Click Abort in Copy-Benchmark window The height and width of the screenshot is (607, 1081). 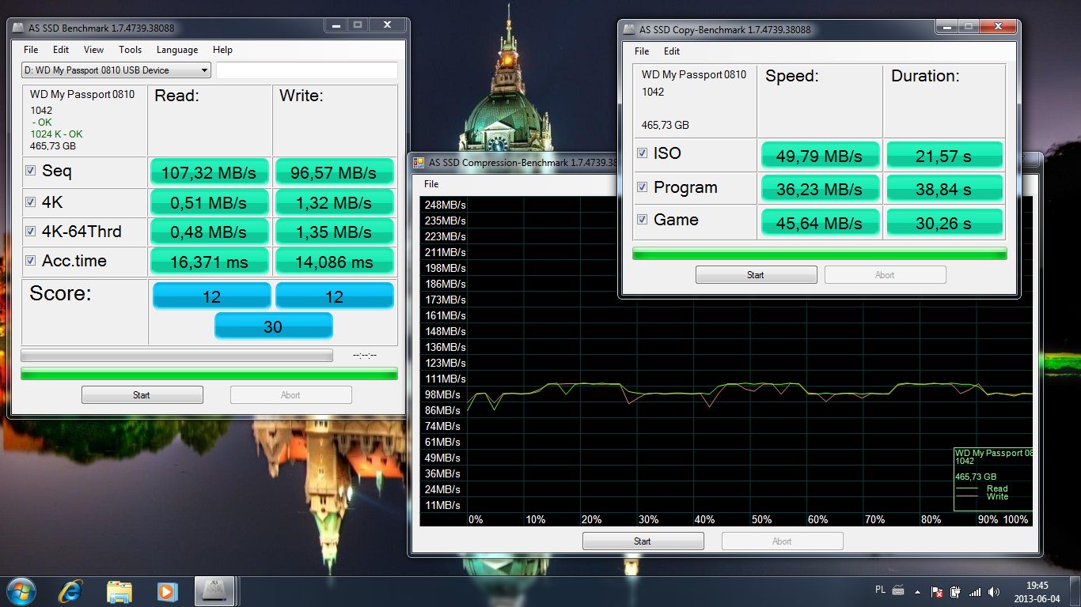pyautogui.click(x=885, y=275)
